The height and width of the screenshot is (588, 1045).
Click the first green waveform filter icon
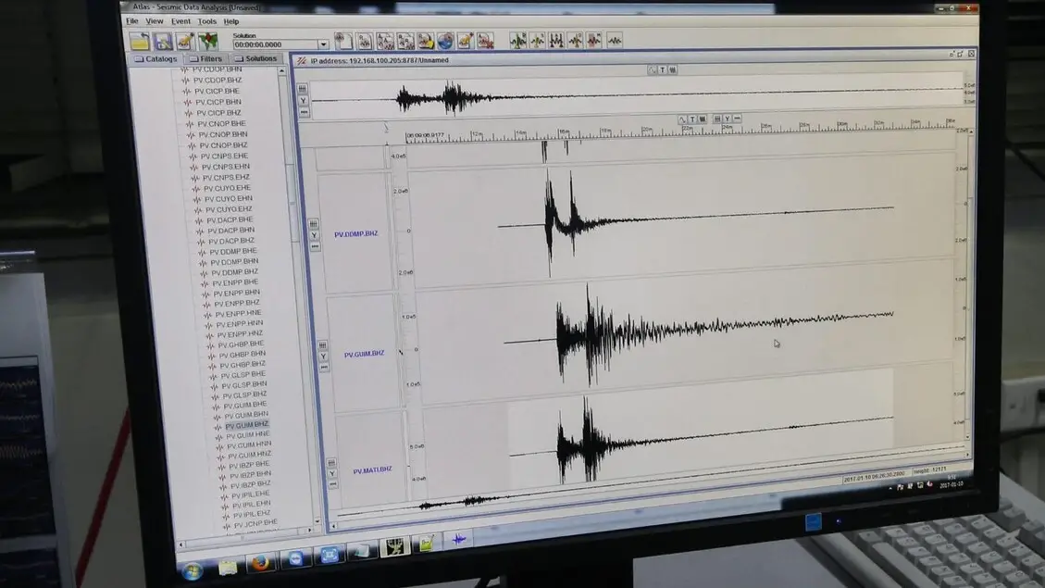click(517, 41)
